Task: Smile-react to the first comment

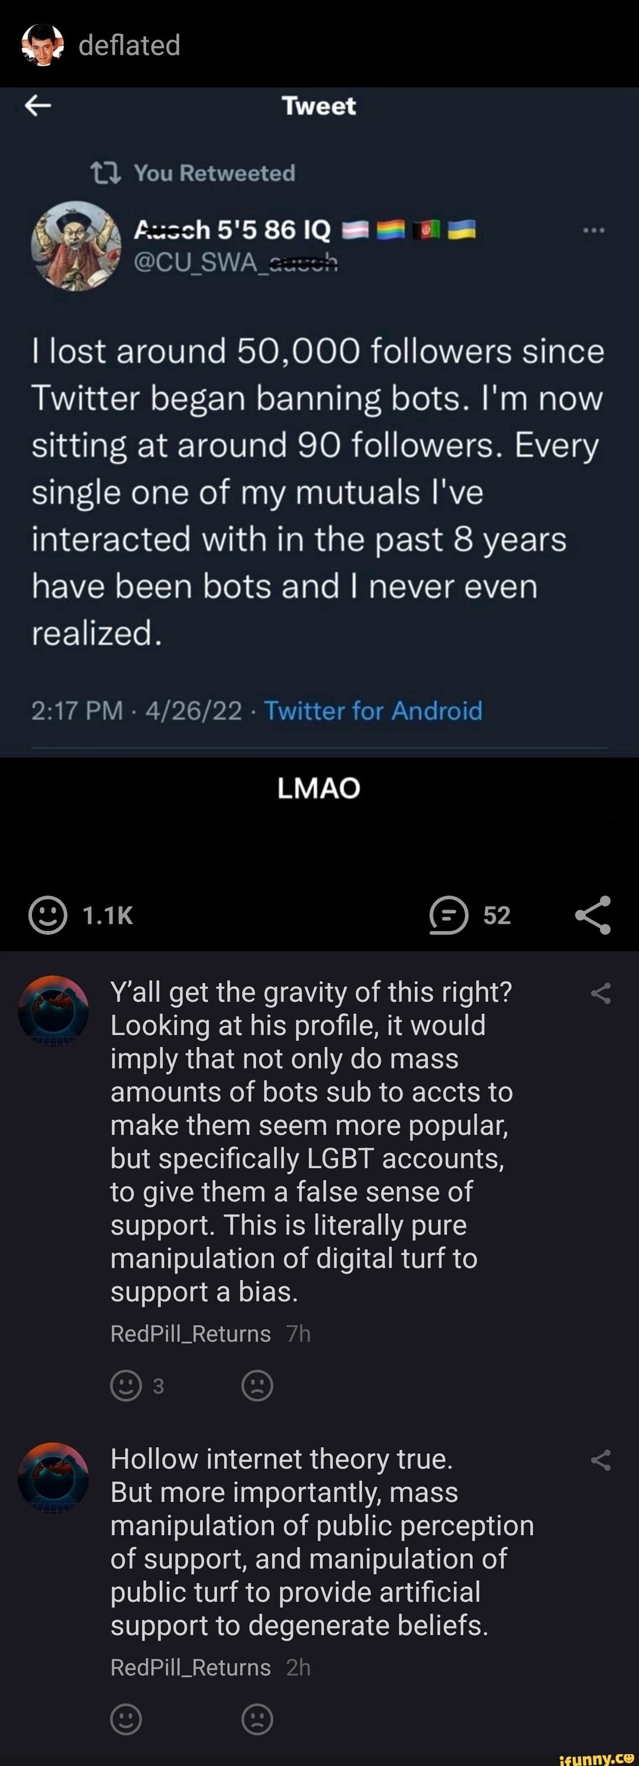Action: tap(126, 1385)
